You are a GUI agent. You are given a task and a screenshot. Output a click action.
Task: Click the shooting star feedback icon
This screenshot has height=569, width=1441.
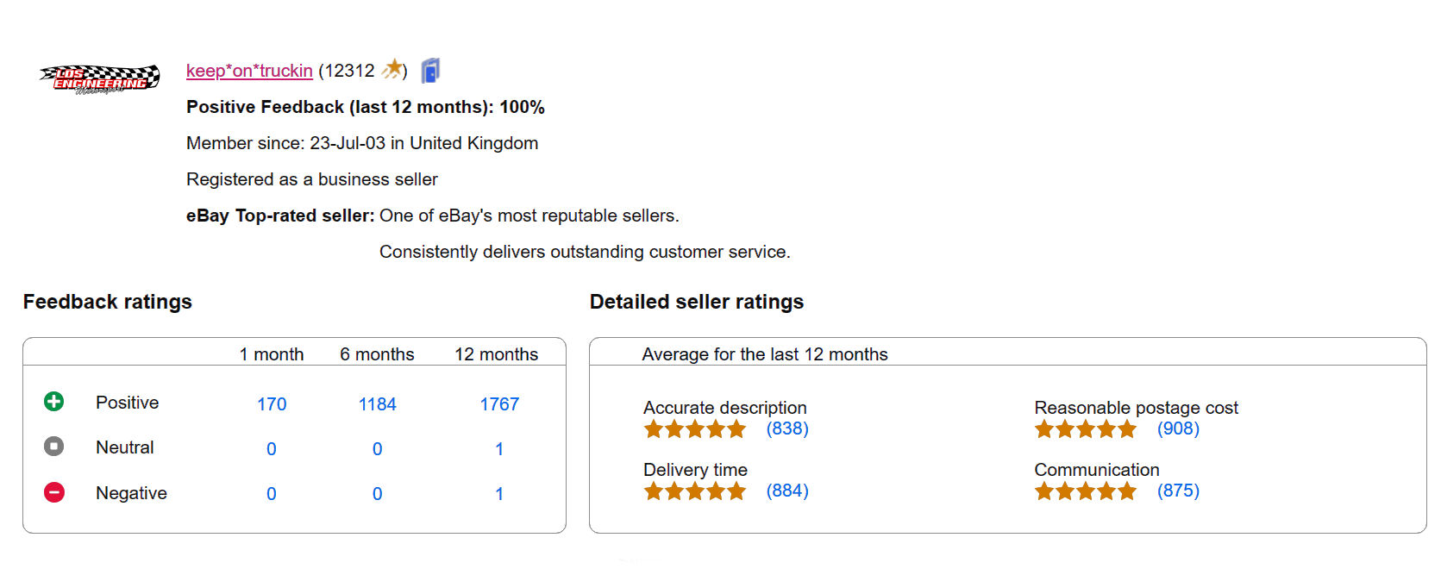[392, 69]
